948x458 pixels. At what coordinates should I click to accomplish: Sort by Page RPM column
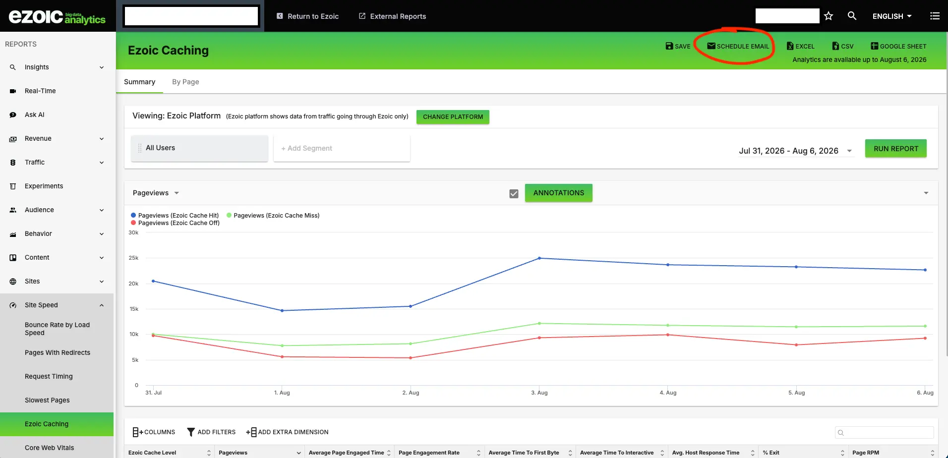[893, 453]
